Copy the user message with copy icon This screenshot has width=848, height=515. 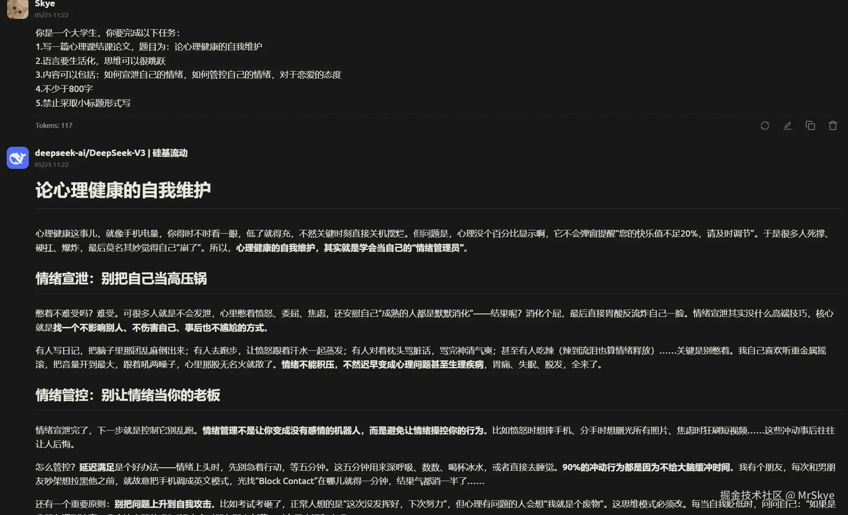pos(810,125)
